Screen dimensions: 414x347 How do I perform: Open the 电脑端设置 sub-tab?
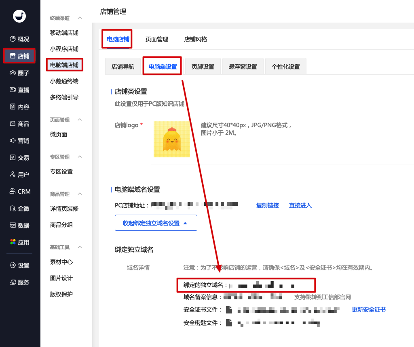(x=163, y=67)
